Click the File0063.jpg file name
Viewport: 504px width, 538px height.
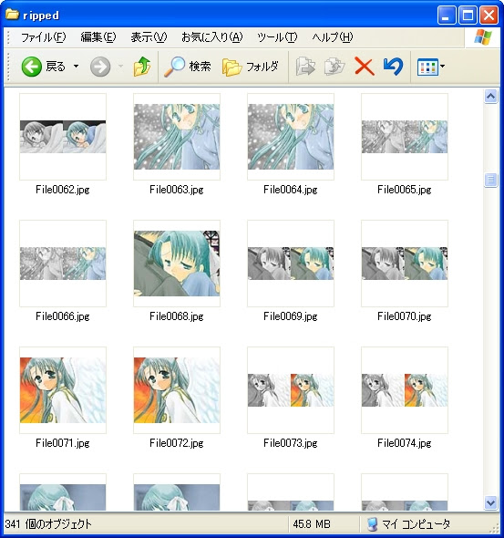pos(177,190)
